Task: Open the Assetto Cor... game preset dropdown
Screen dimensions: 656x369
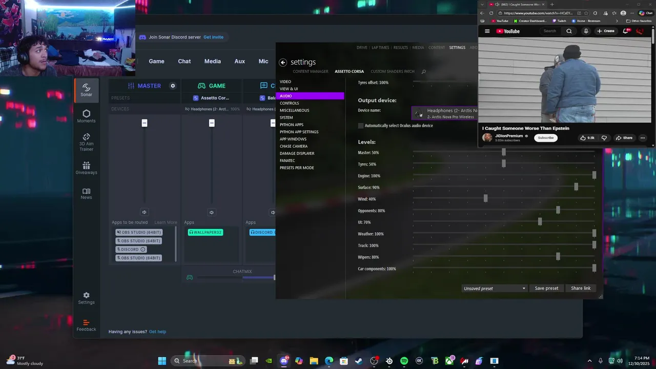Action: [211, 98]
